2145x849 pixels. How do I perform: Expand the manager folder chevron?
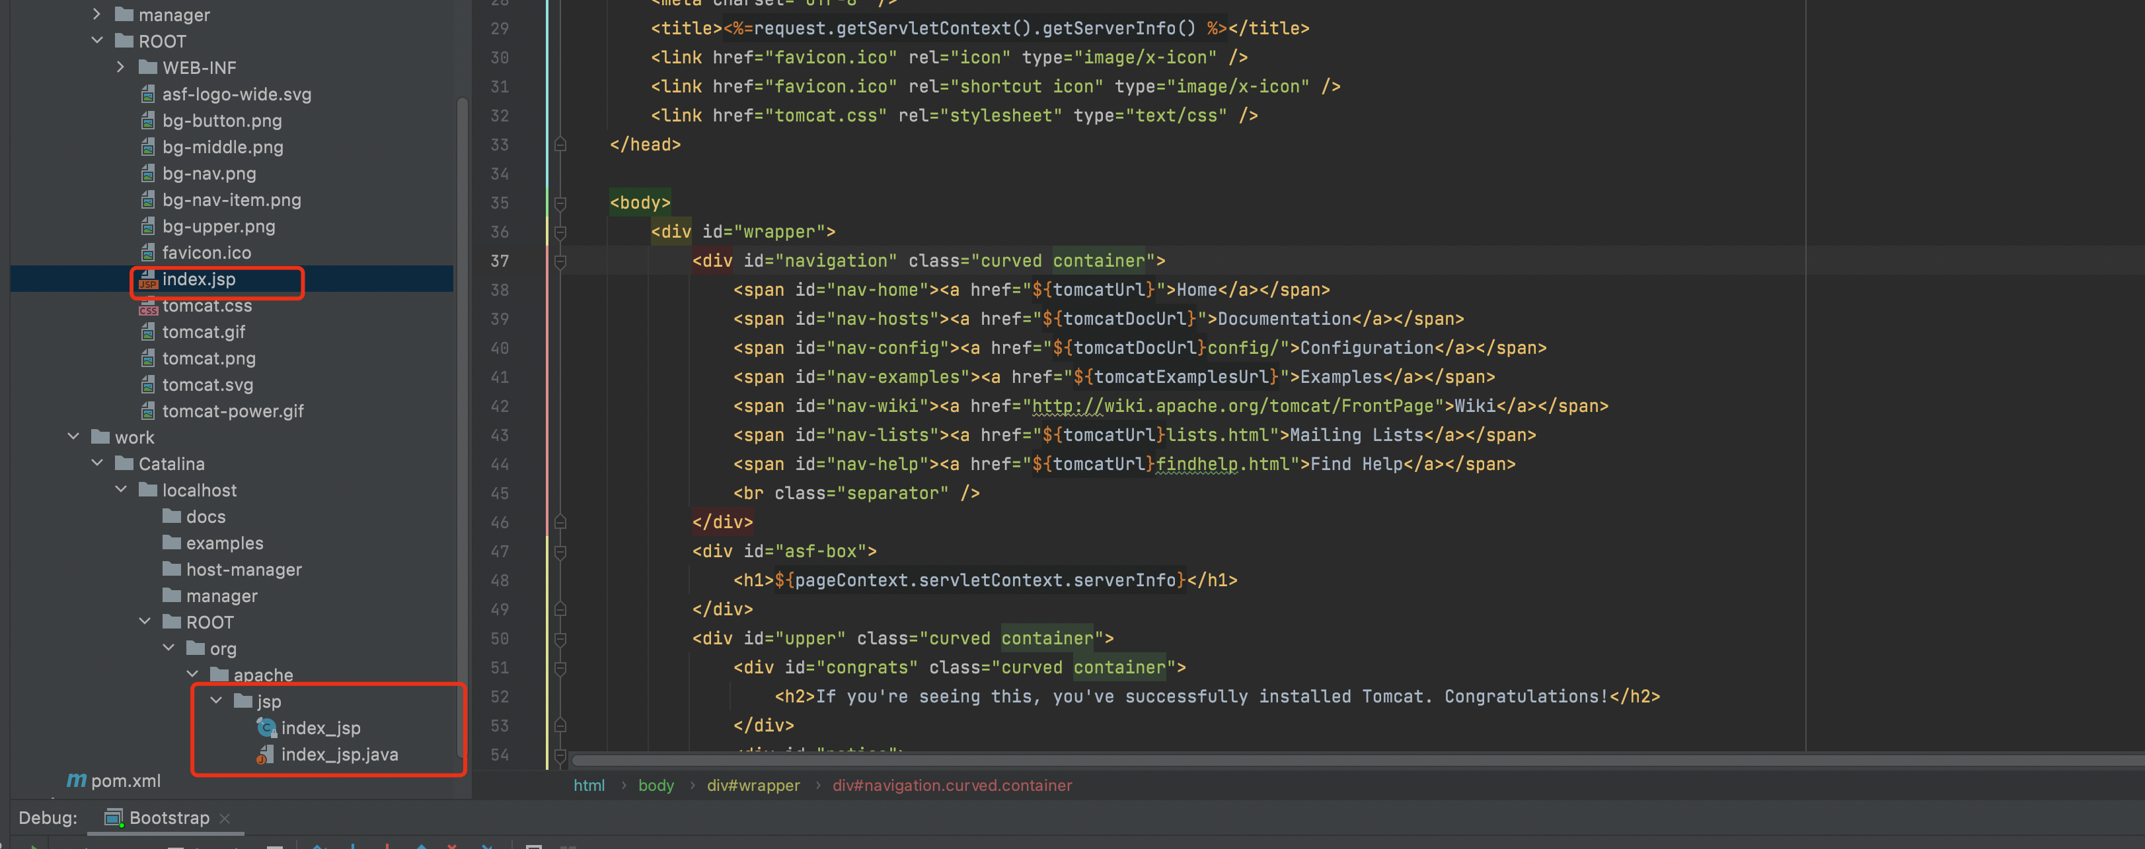(x=96, y=14)
